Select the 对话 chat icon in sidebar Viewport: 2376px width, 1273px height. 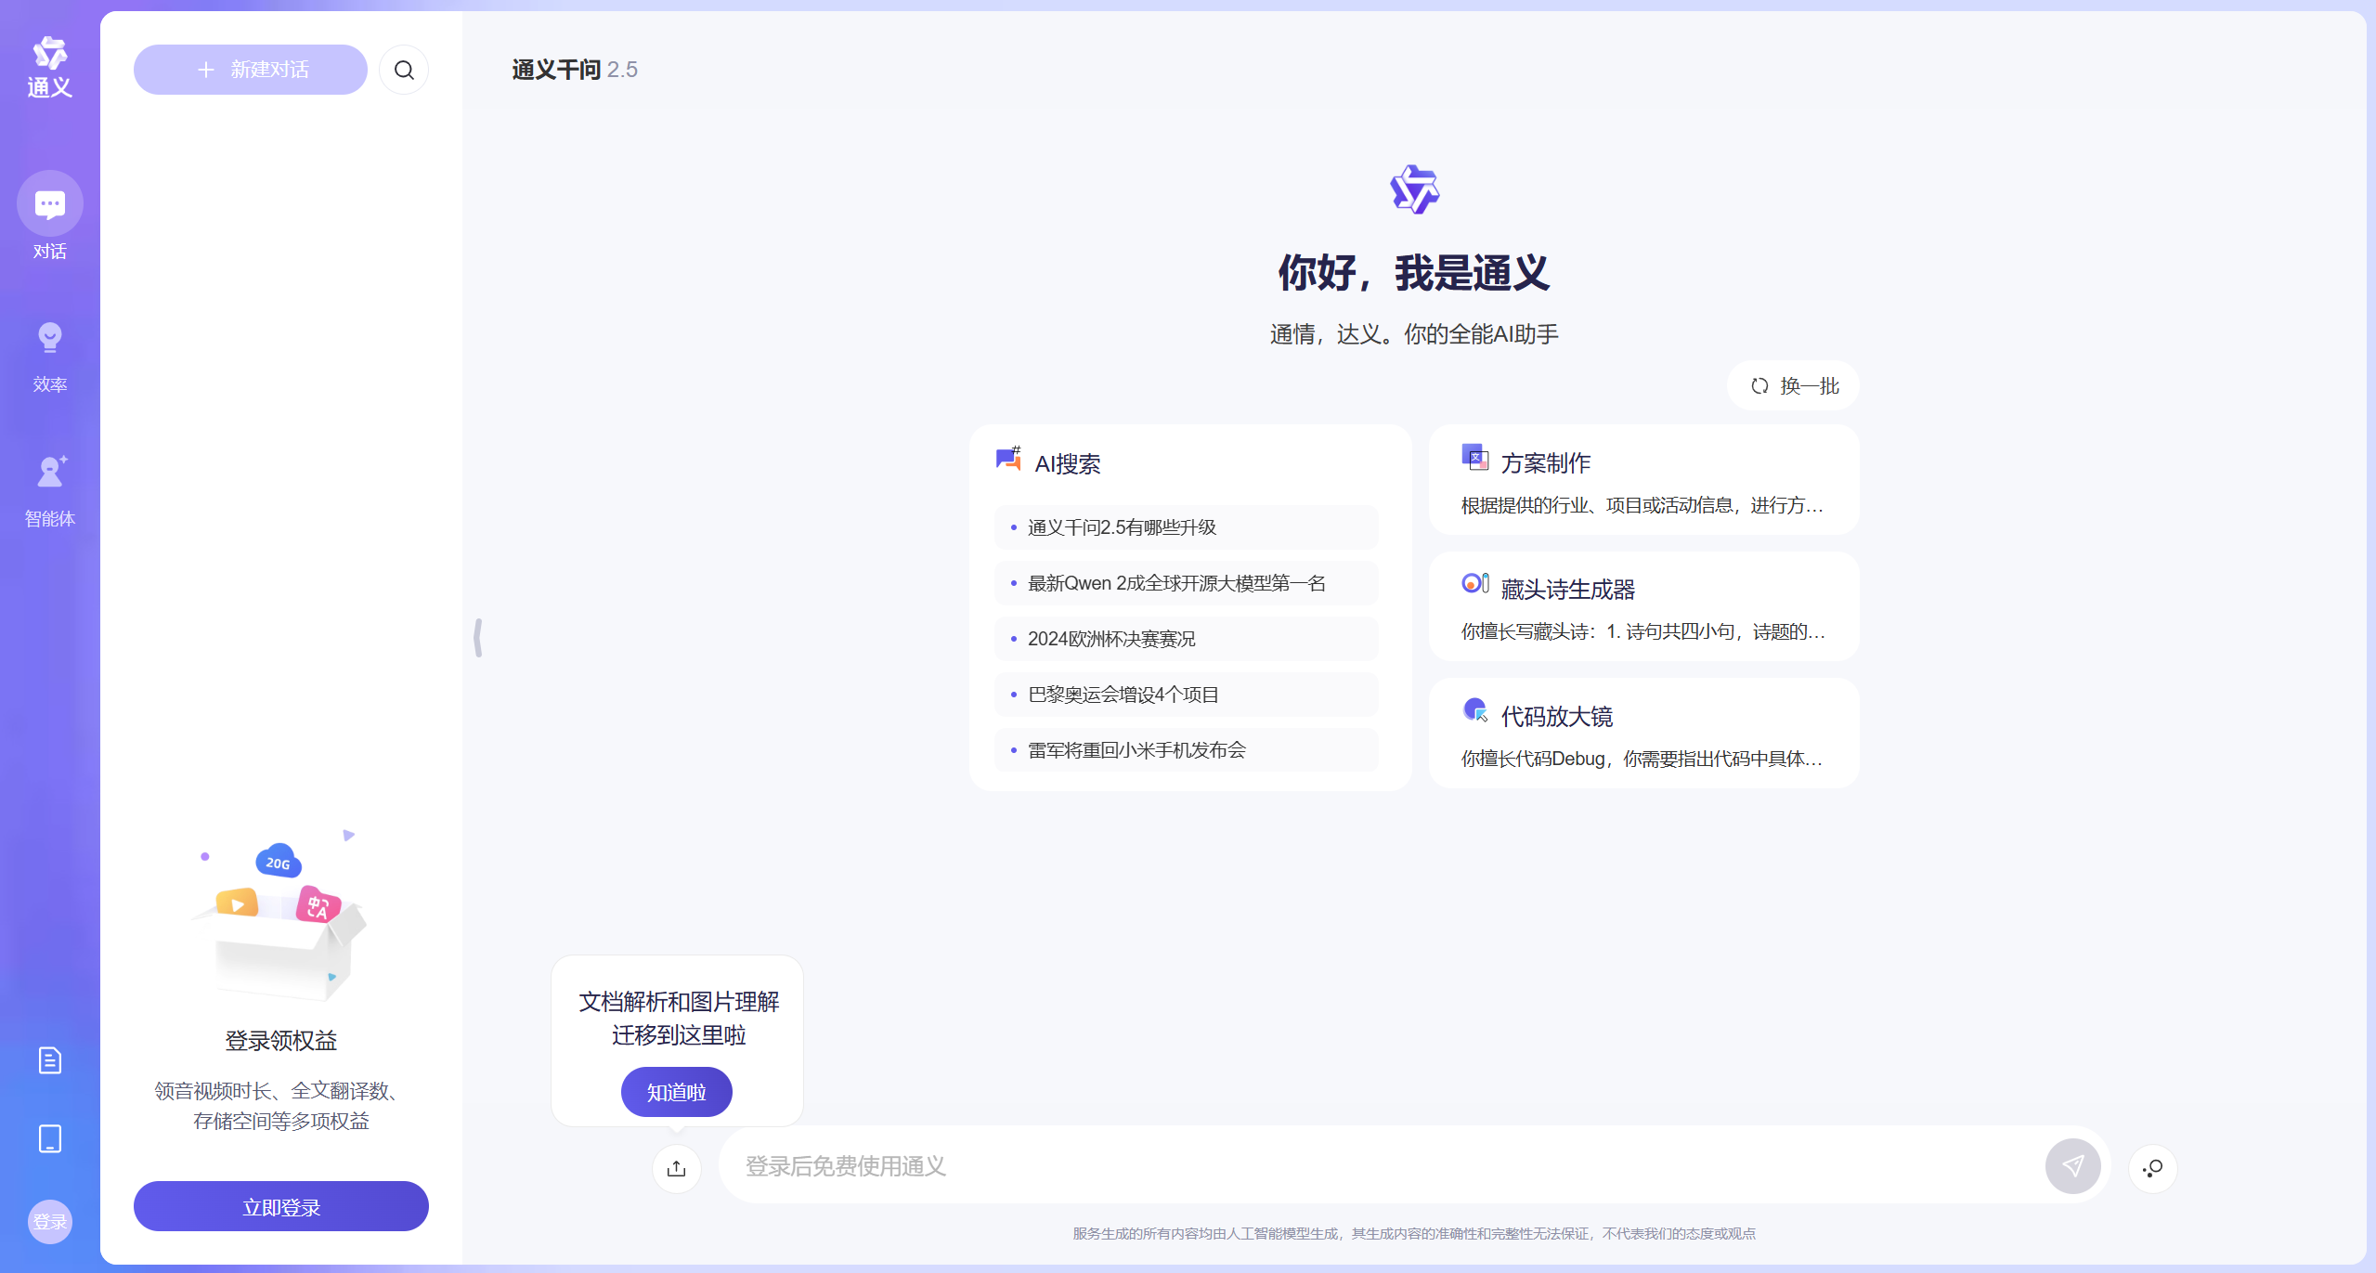[48, 202]
